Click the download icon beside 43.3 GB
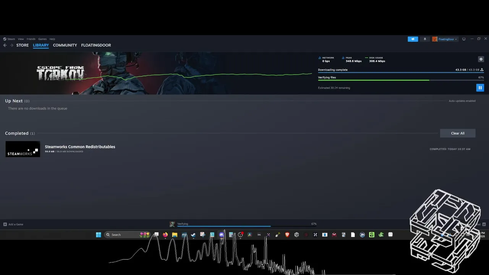The width and height of the screenshot is (489, 275). point(482,70)
